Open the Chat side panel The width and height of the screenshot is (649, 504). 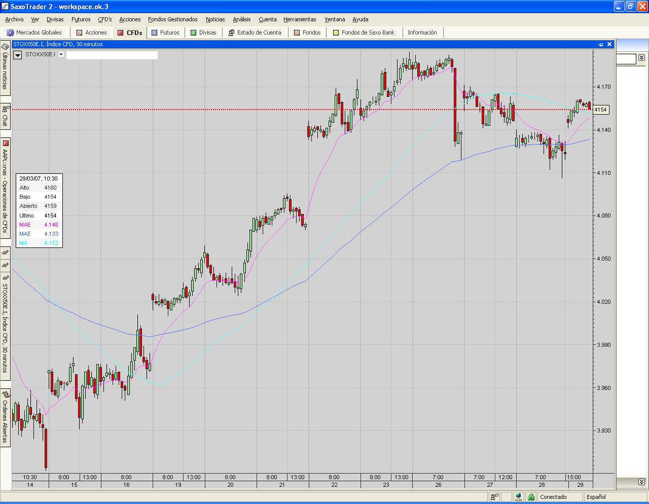[x=5, y=116]
